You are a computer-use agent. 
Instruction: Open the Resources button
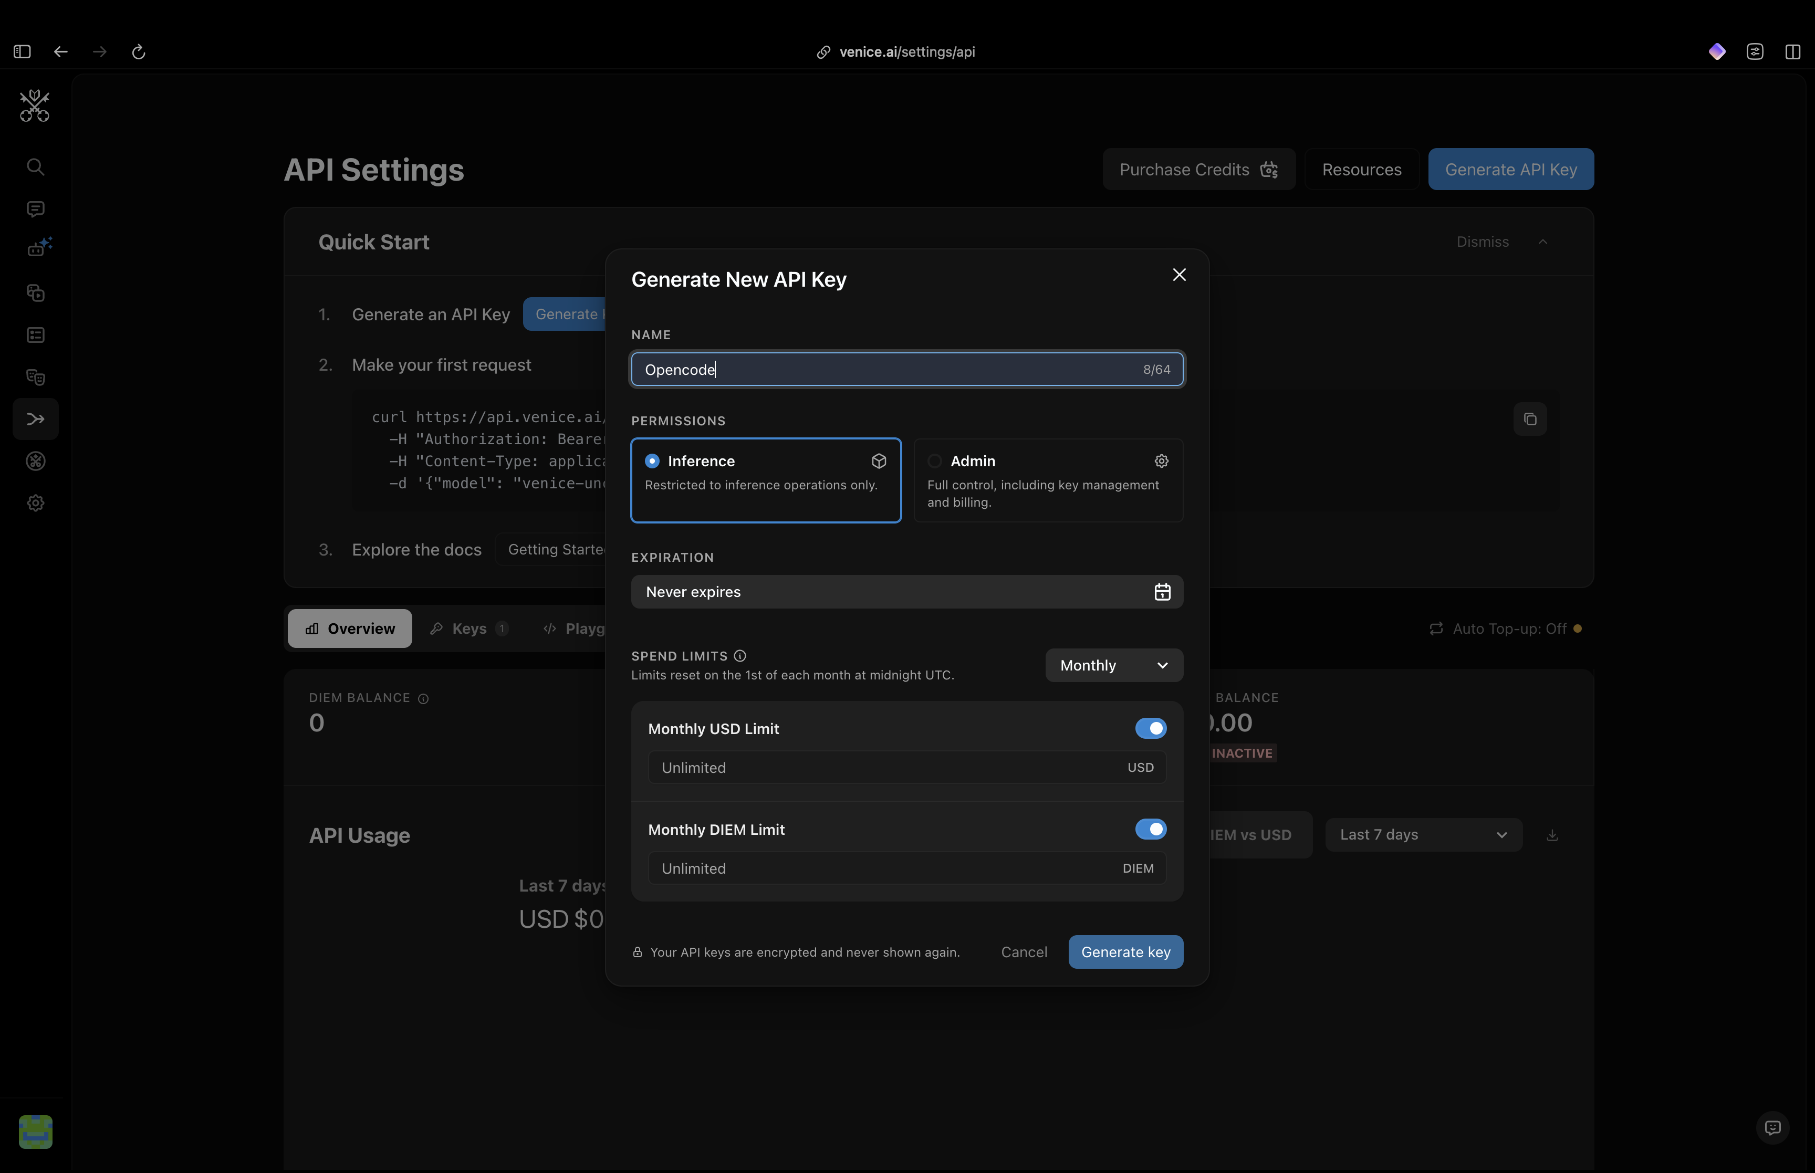point(1361,169)
